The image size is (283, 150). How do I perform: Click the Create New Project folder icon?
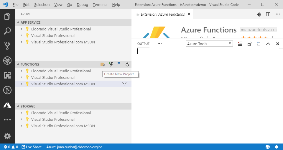[103, 64]
